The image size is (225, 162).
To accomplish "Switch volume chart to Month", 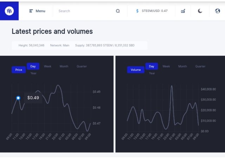I will click(x=182, y=66).
